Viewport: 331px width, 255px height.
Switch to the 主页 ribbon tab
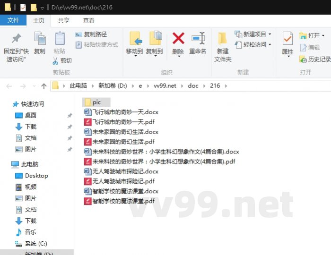[39, 21]
